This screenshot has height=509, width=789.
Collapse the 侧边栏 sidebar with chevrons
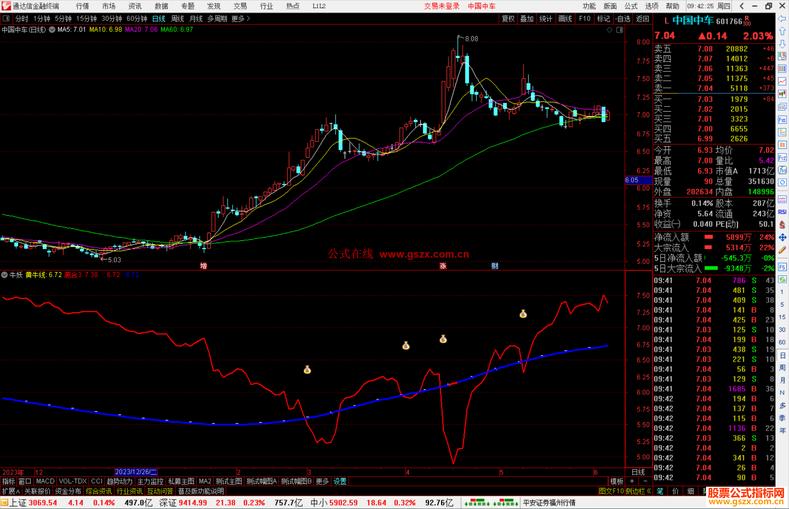tap(639, 491)
